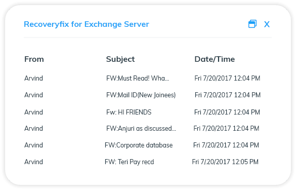296x190 pixels.
Task: Open the FW:Corporate database email
Action: 139,145
